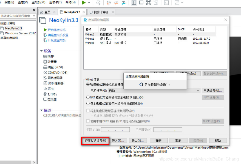This screenshot has width=241, height=164.
Task: Click 升级此虚拟机 link
Action: pyautogui.click(x=56, y=40)
